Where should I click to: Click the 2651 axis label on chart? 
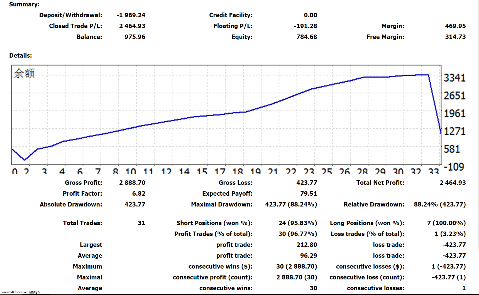454,96
